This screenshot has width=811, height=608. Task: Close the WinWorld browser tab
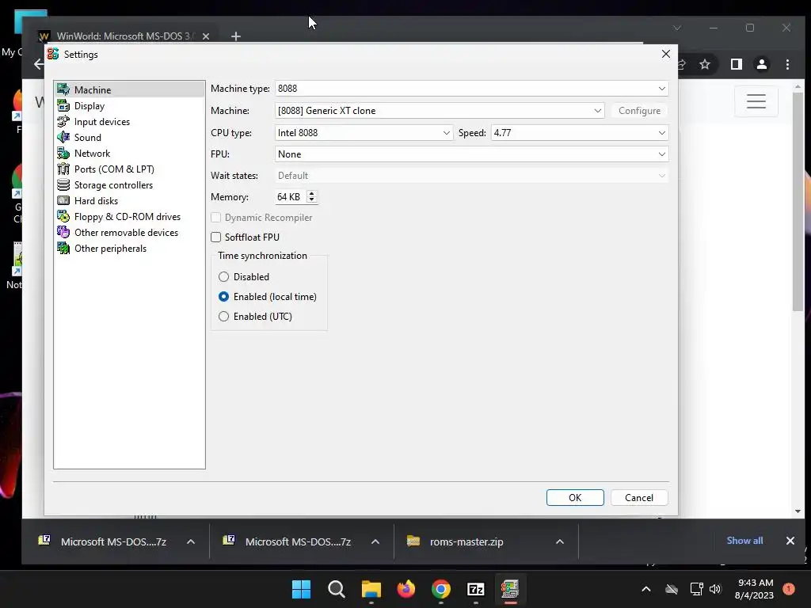click(x=206, y=36)
